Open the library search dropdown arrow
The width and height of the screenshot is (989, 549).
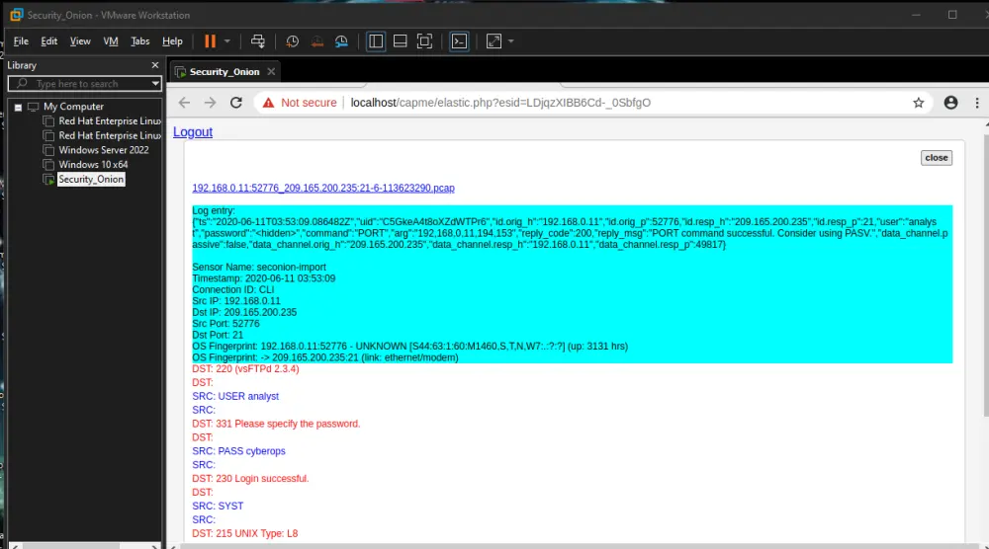pyautogui.click(x=155, y=84)
